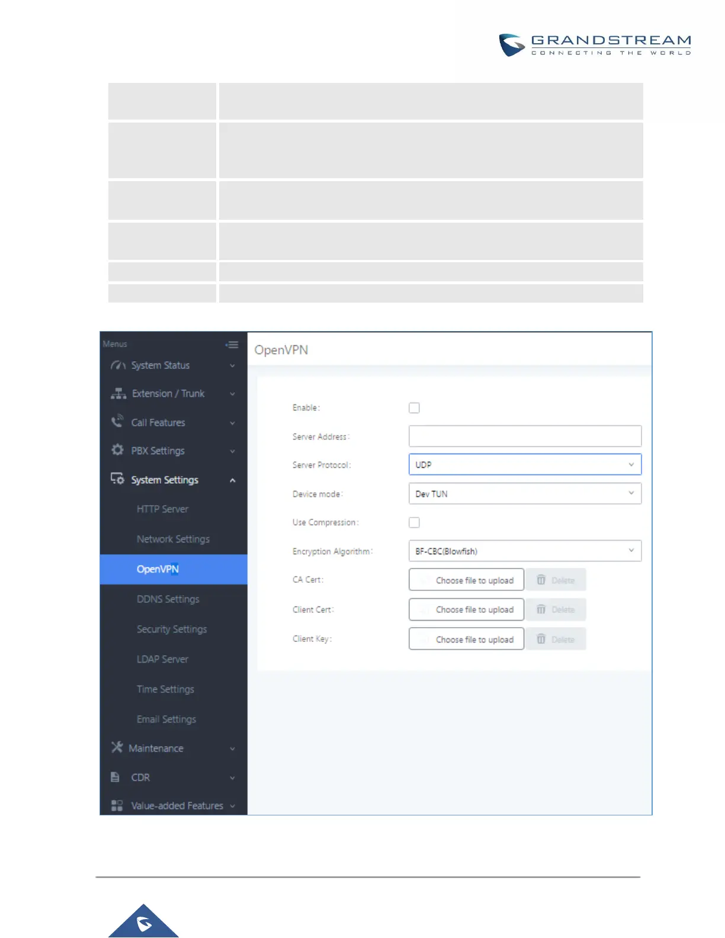Click the CDR document icon

(x=115, y=777)
